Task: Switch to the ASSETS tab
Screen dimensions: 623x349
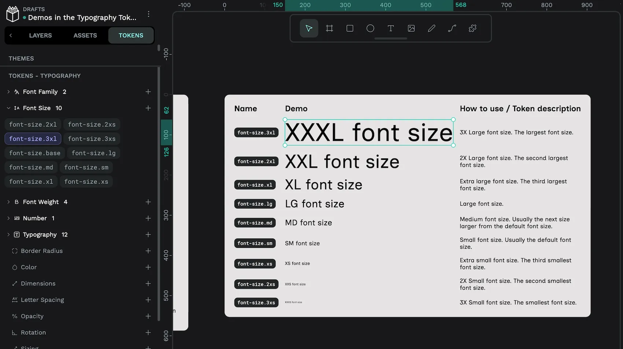Action: pyautogui.click(x=85, y=35)
